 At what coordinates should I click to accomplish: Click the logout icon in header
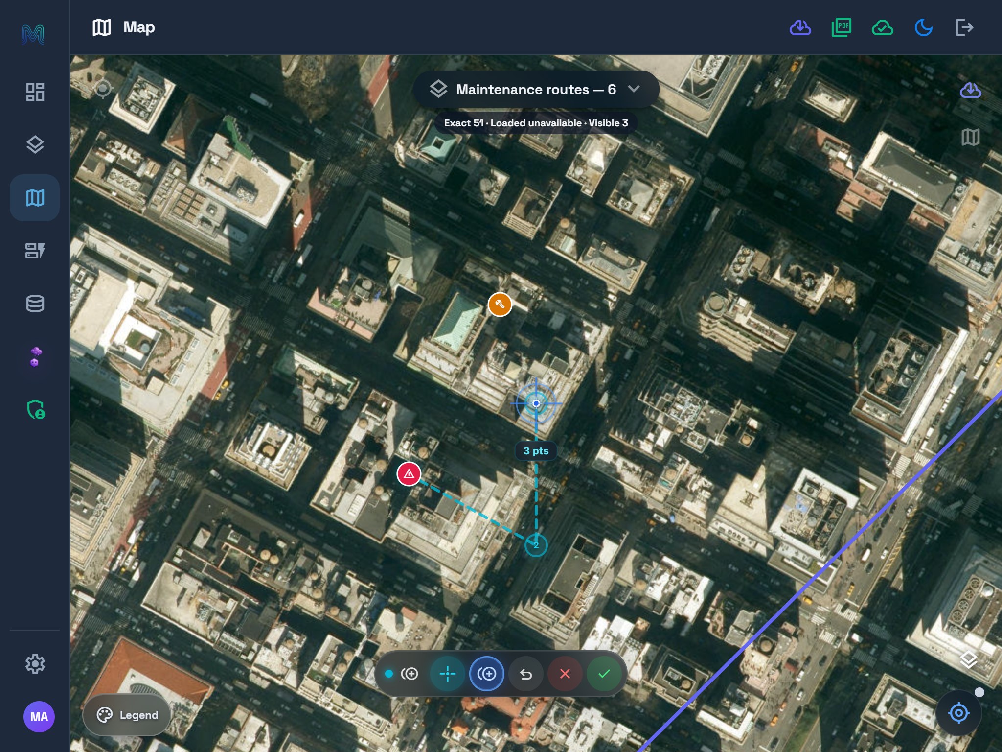(x=964, y=27)
